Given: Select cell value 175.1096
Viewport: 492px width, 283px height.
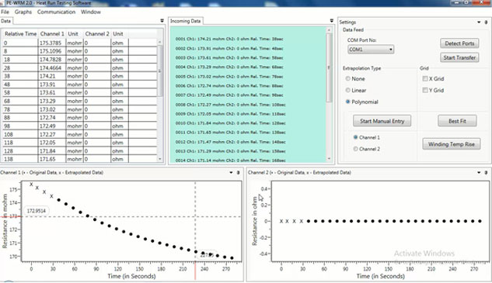Looking at the screenshot, I should click(x=52, y=51).
